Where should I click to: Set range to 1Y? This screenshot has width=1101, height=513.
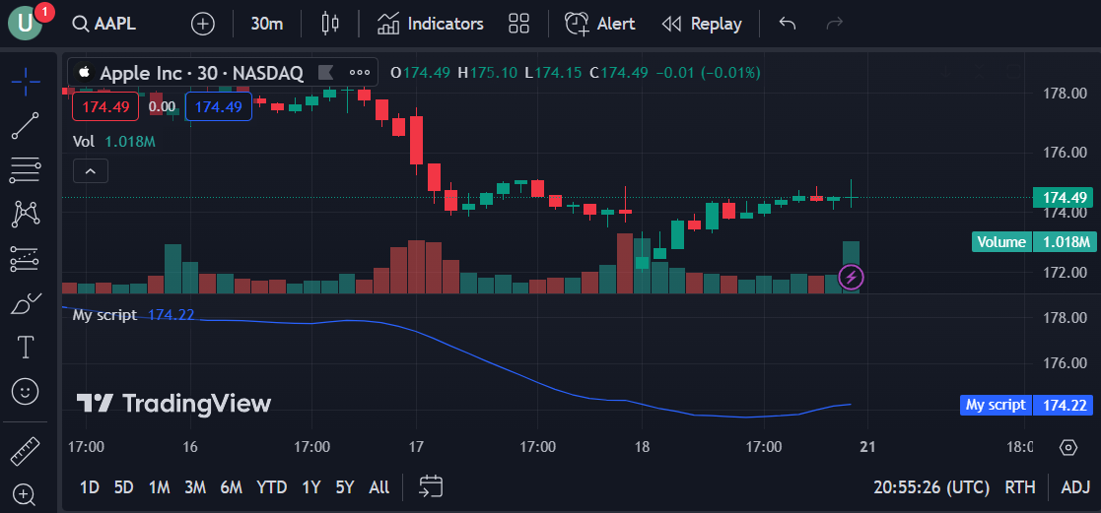(311, 487)
